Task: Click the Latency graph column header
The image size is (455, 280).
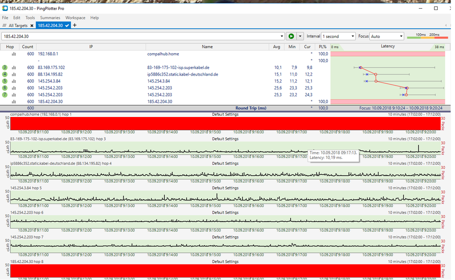Action: (x=388, y=46)
